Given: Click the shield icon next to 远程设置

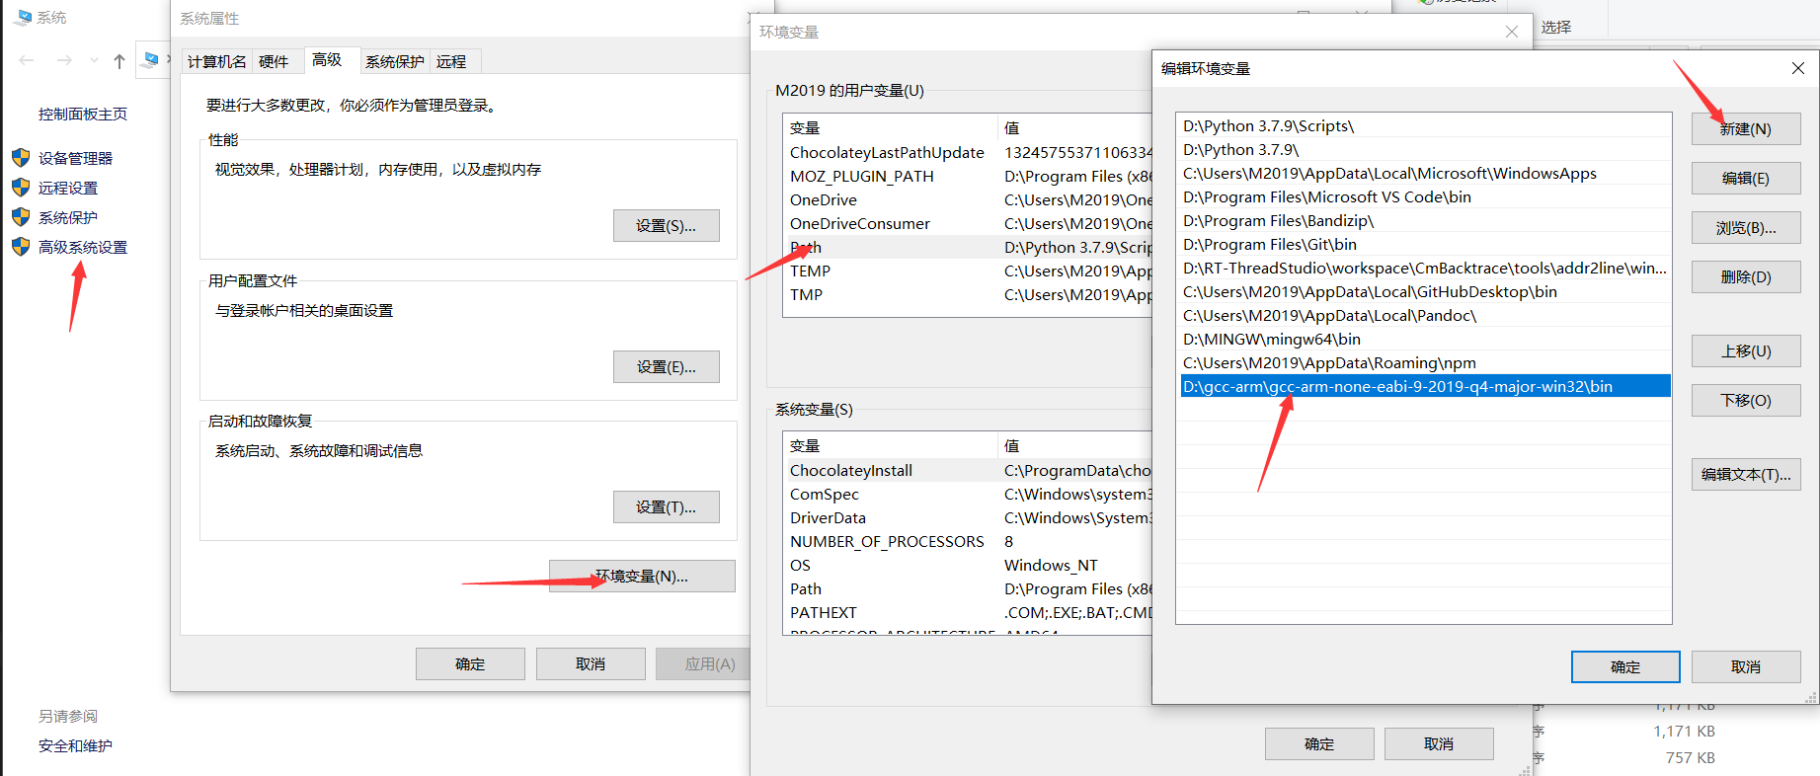Looking at the screenshot, I should 21,188.
